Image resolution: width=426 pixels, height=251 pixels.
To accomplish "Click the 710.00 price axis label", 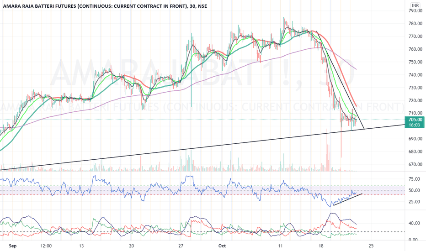I will point(415,113).
